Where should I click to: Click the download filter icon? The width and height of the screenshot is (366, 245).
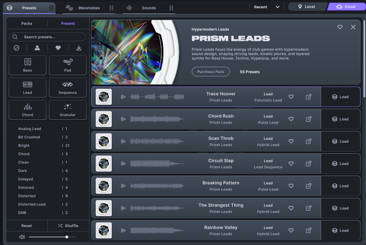79,48
